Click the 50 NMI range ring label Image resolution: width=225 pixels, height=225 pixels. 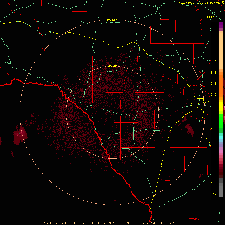point(112,66)
